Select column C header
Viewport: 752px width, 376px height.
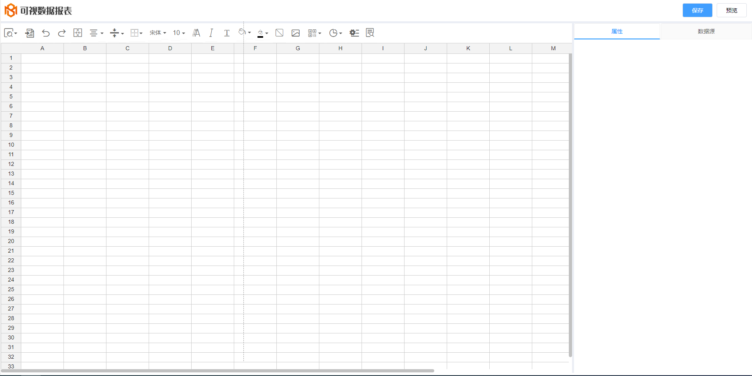pos(127,48)
